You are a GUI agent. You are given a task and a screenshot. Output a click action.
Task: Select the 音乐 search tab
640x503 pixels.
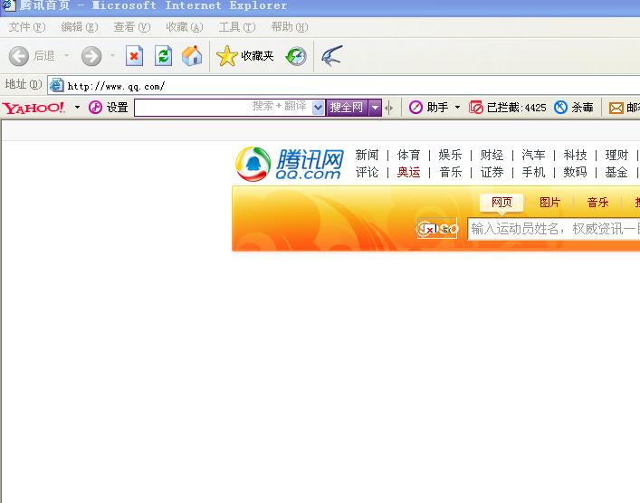coord(598,203)
